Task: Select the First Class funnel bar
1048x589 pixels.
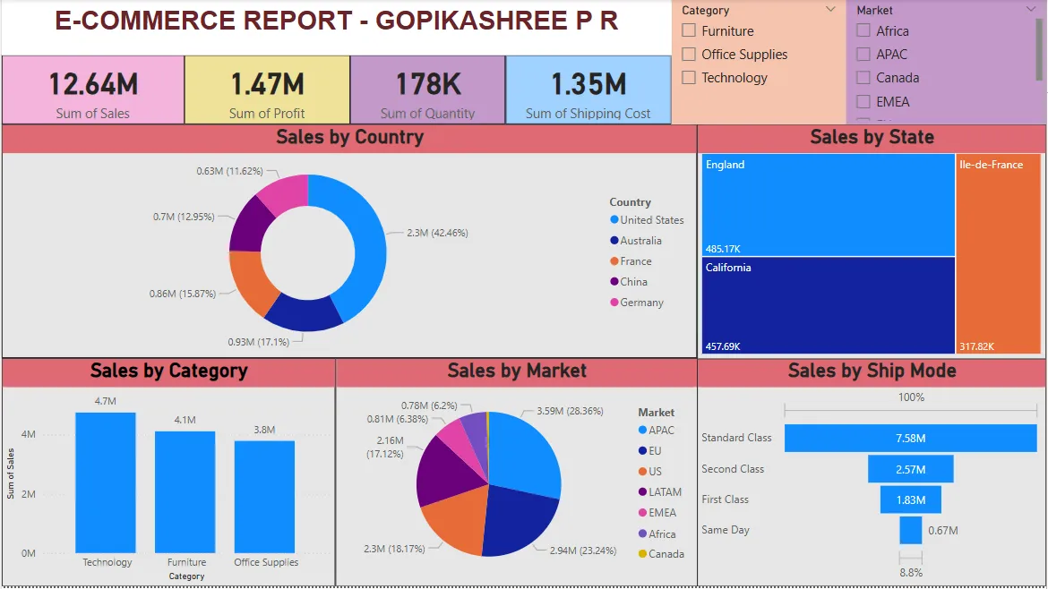Action: (910, 499)
